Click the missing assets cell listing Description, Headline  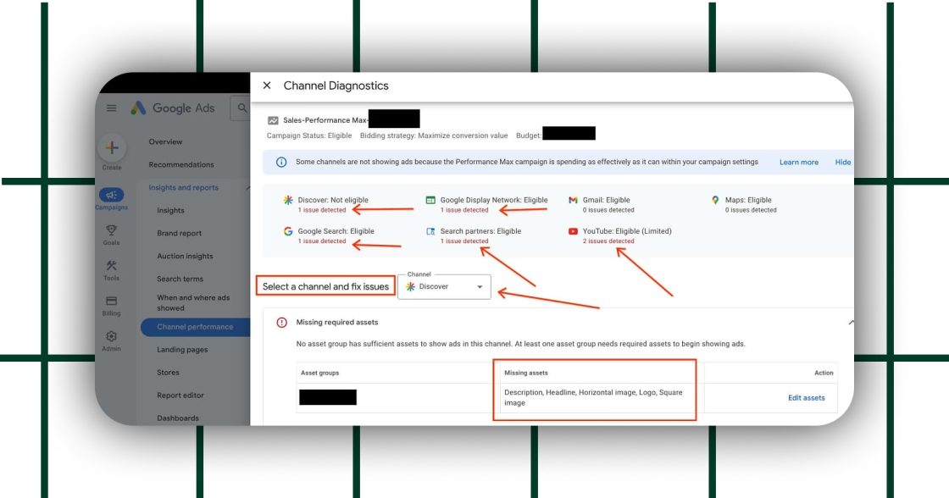coord(593,397)
